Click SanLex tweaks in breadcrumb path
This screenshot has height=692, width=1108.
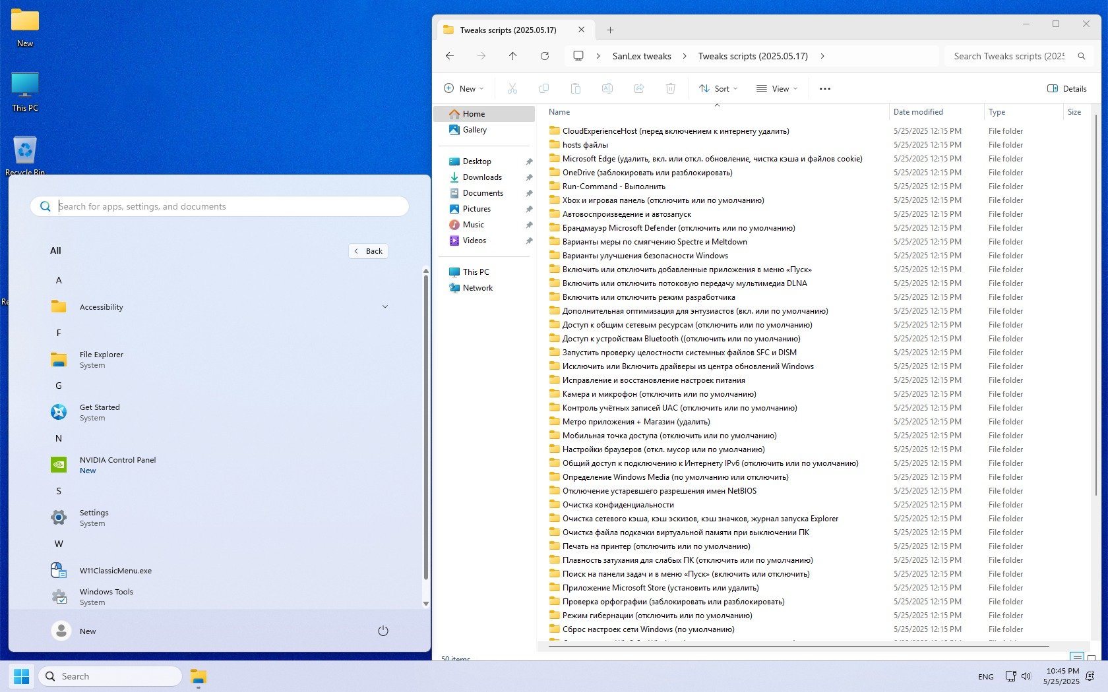tap(641, 56)
